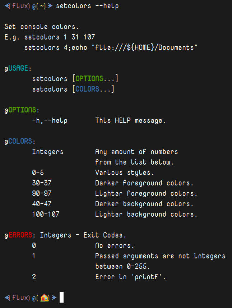Click the green OPTIONS section heading
The height and width of the screenshot is (308, 232).
(22, 110)
